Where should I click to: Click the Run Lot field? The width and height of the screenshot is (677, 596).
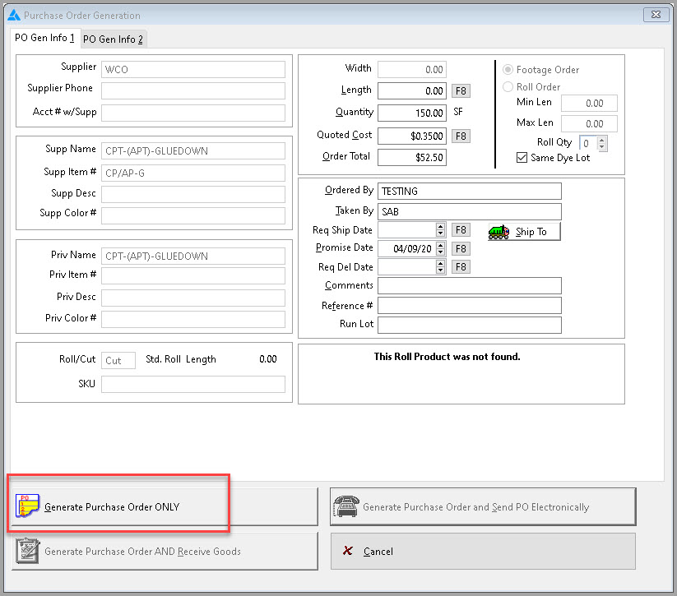point(470,326)
